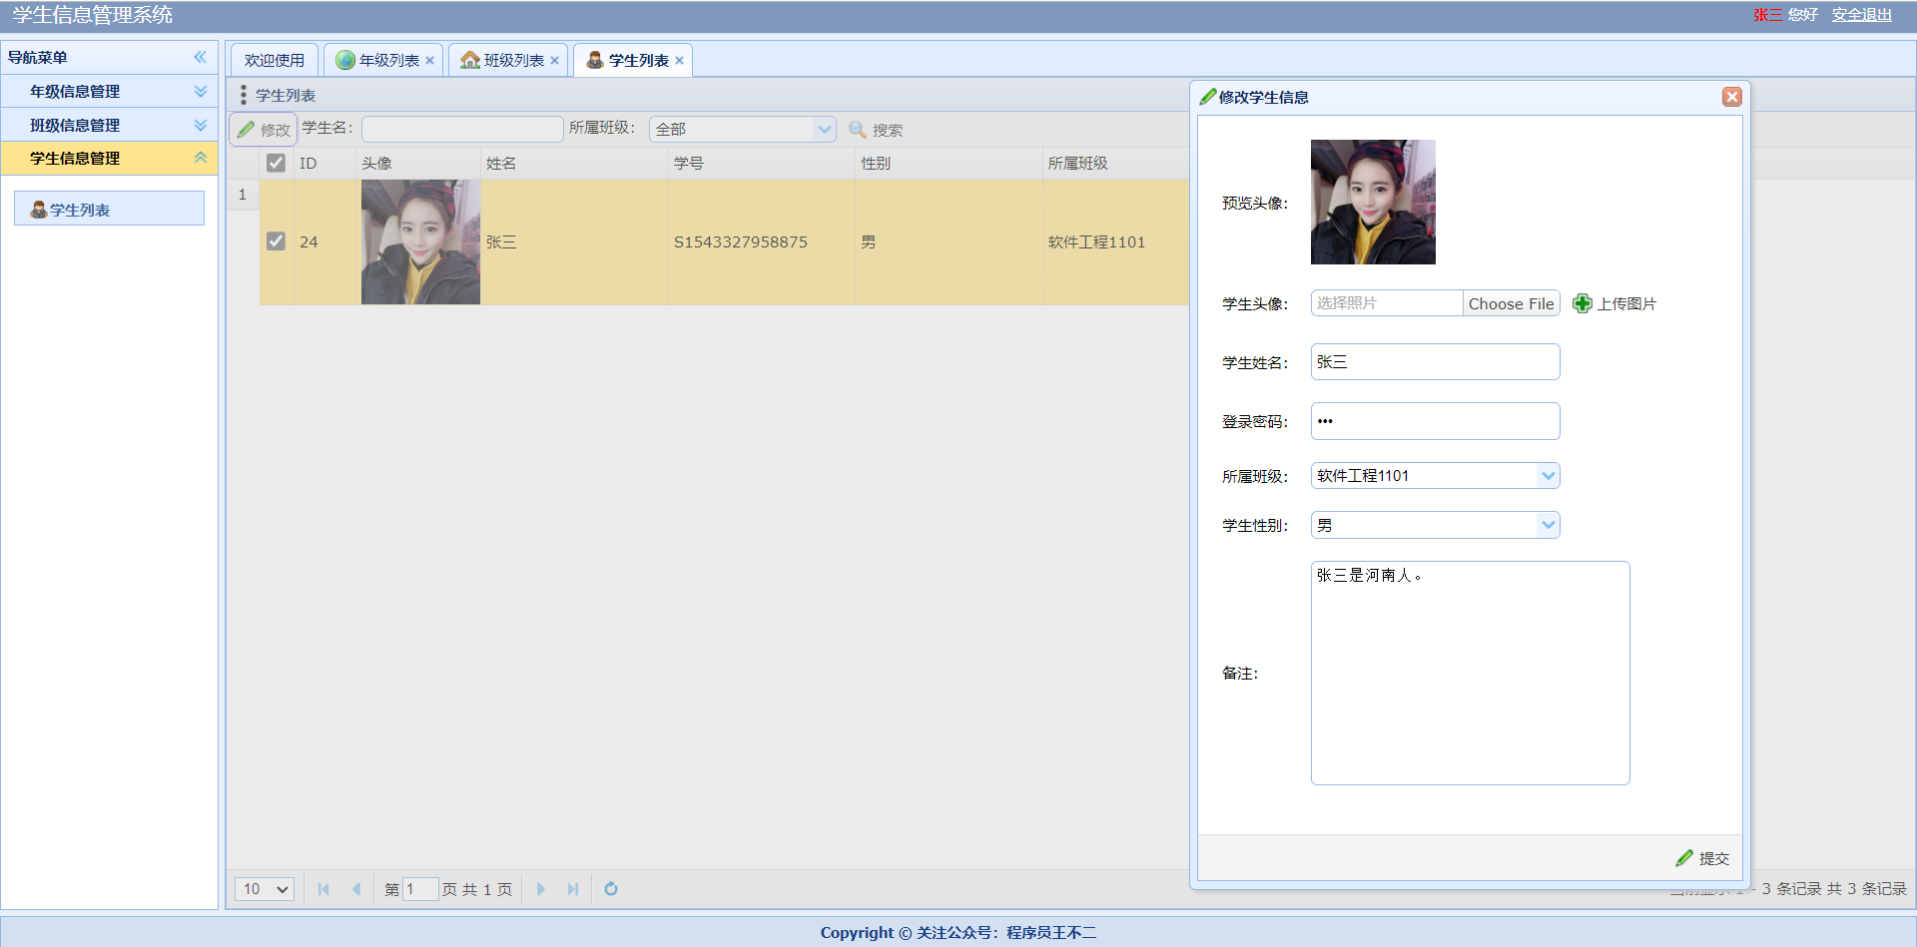Viewport: 1917px width, 947px height.
Task: Click inside the 学生名 search input field
Action: (x=461, y=129)
